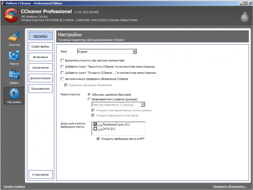This screenshot has height=190, width=253.
Task: Open the Онлайн-справка link
Action: pos(14,186)
